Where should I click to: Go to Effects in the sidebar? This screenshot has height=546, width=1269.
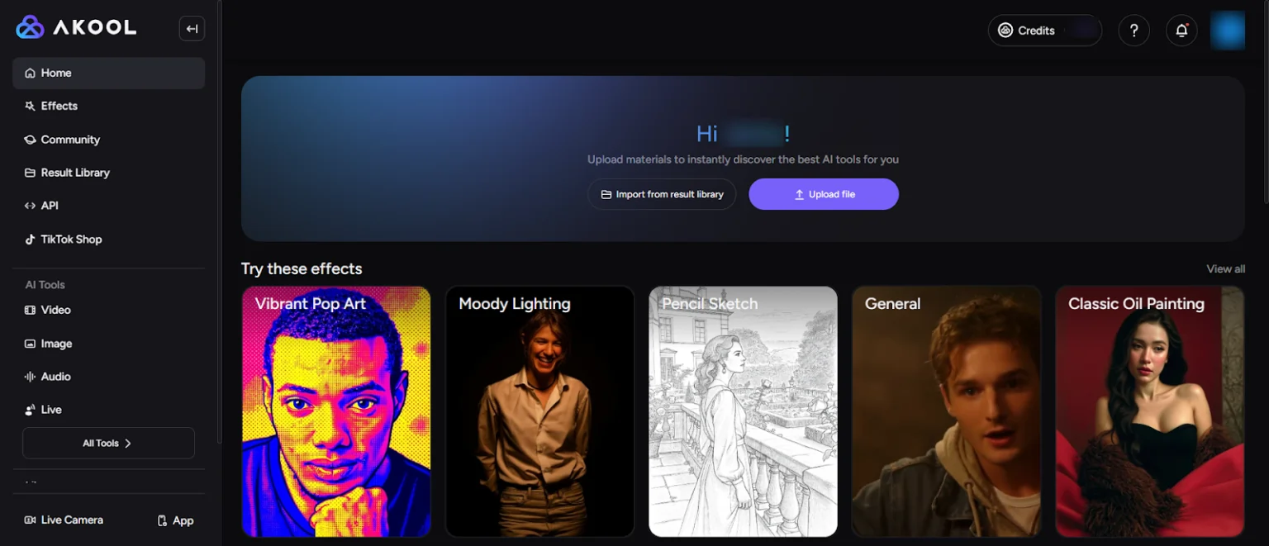(59, 106)
